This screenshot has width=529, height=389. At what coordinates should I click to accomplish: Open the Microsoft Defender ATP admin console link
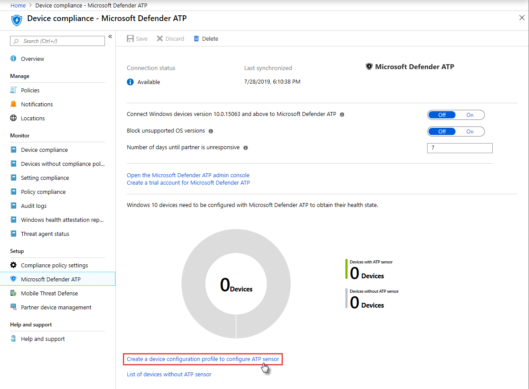[188, 175]
